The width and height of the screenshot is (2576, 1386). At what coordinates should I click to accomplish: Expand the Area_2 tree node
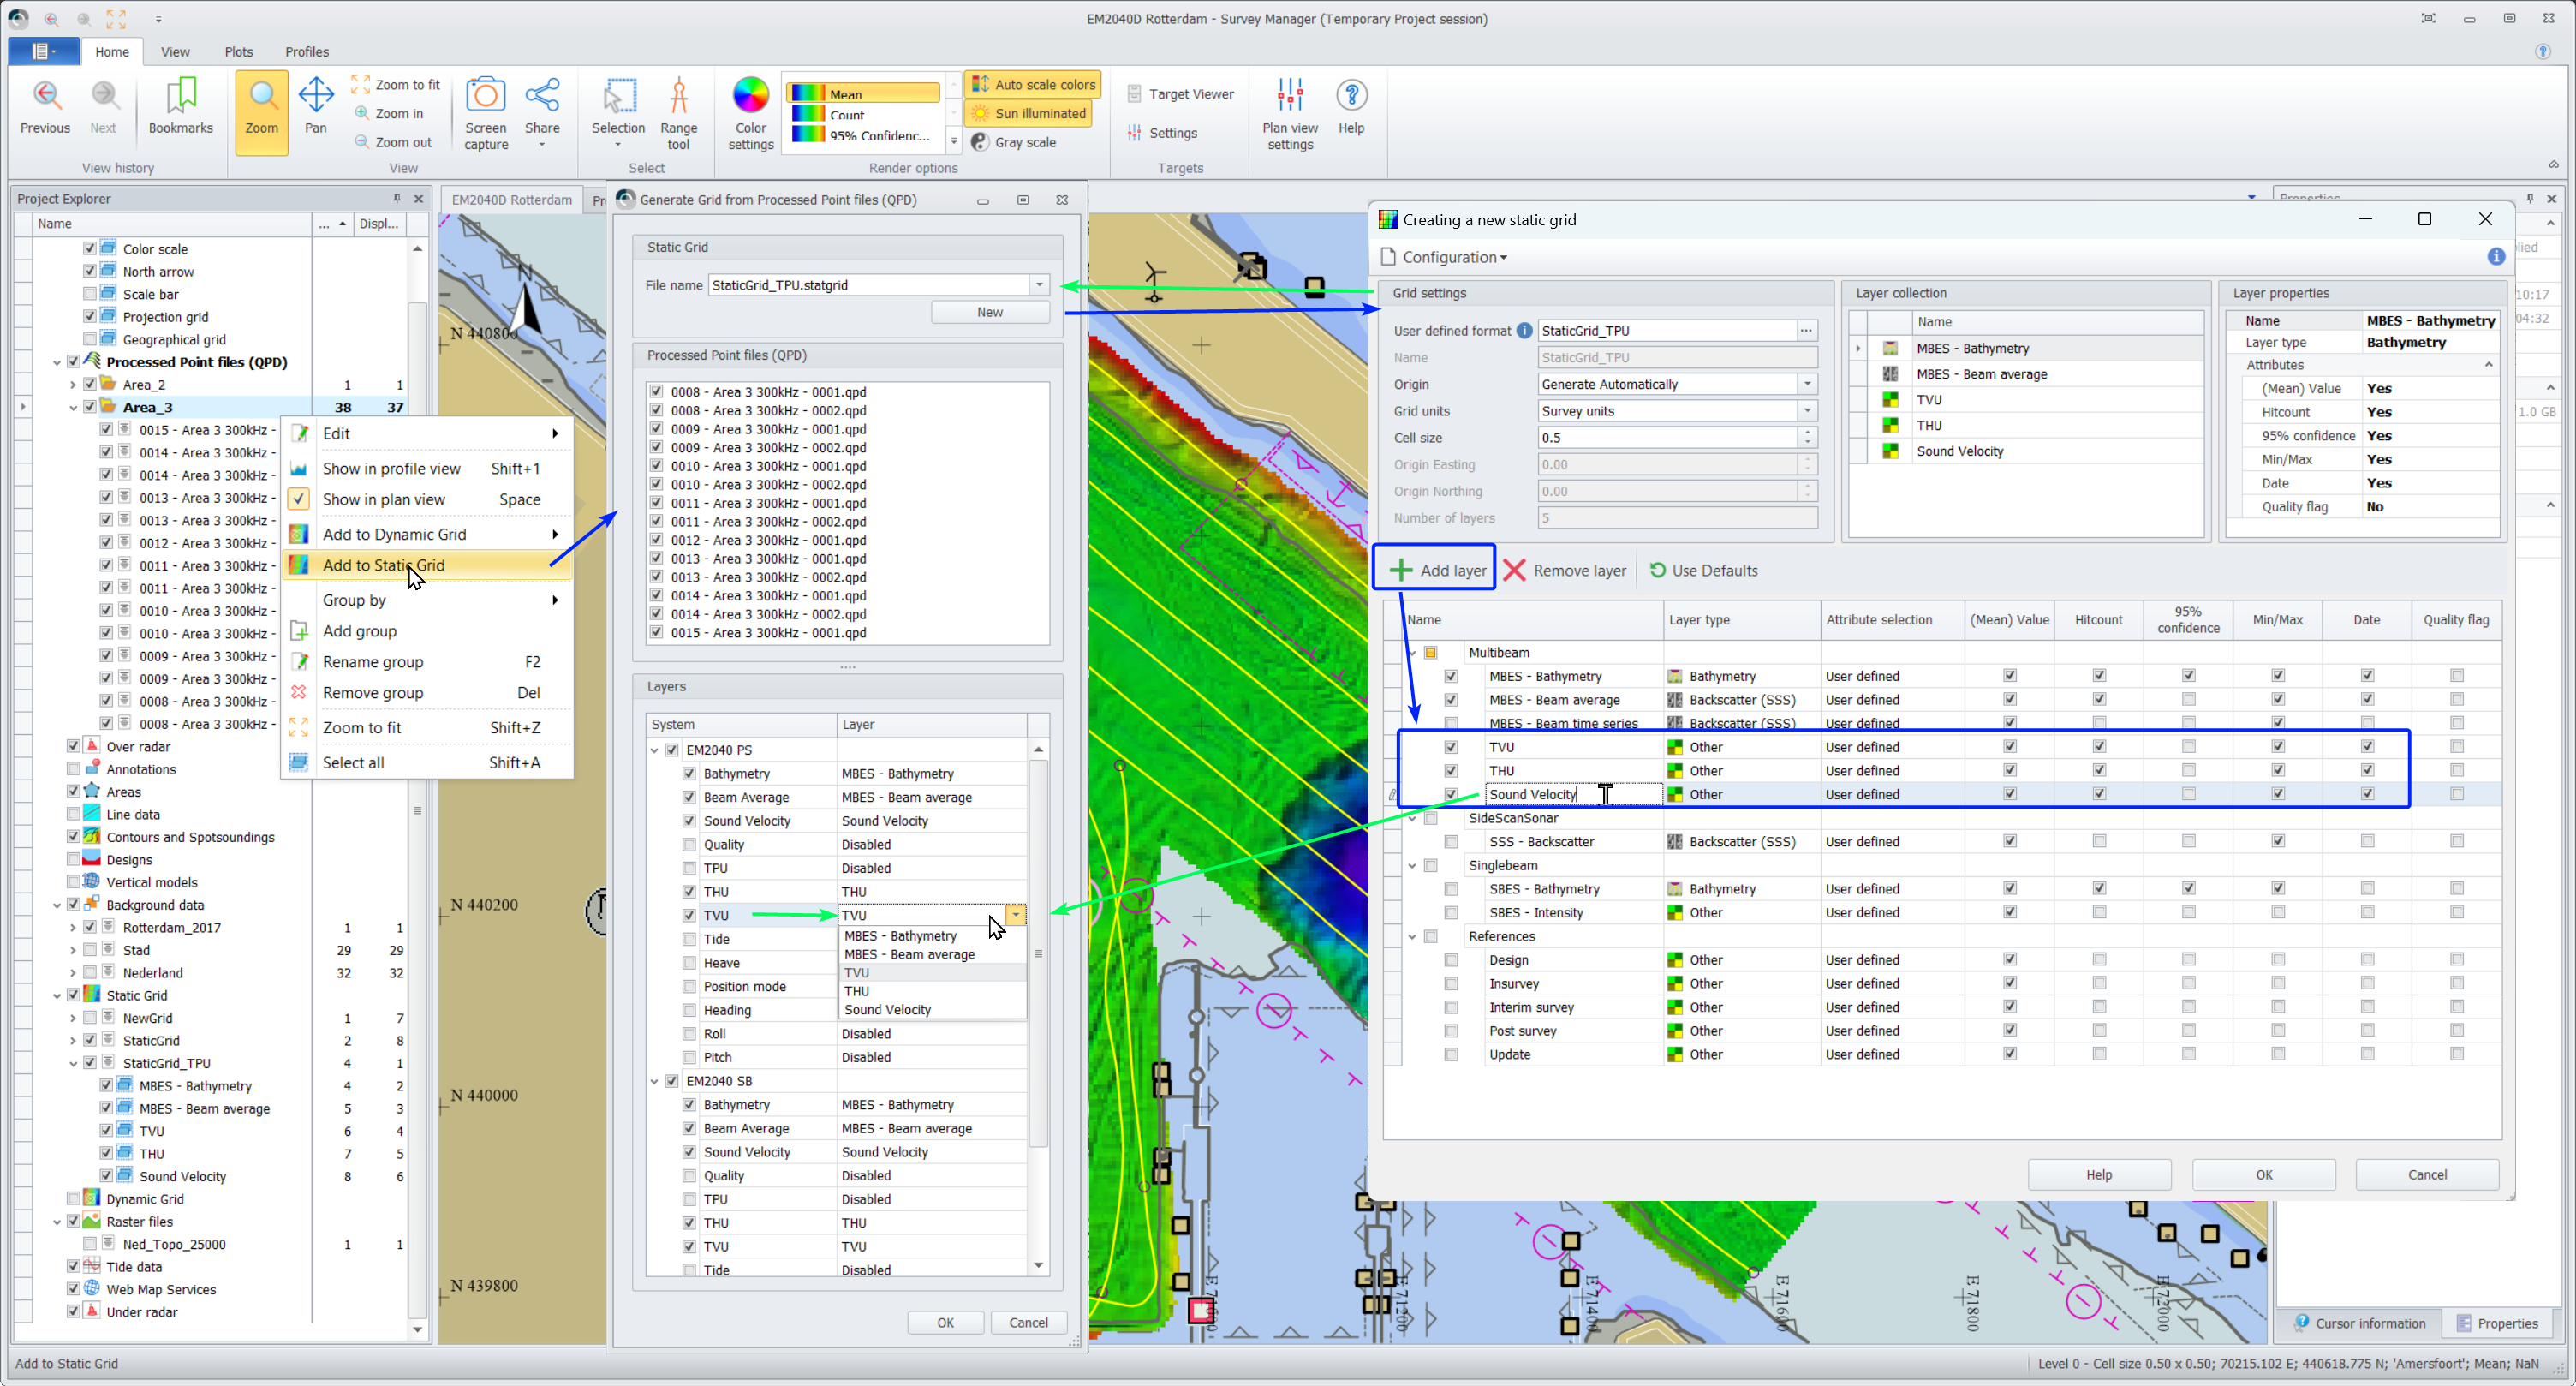pos(73,385)
